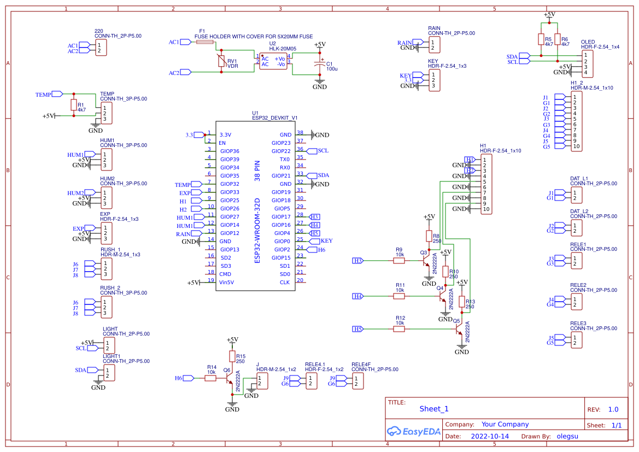
Task: Click the 'EN' pin label
Action: click(x=222, y=143)
